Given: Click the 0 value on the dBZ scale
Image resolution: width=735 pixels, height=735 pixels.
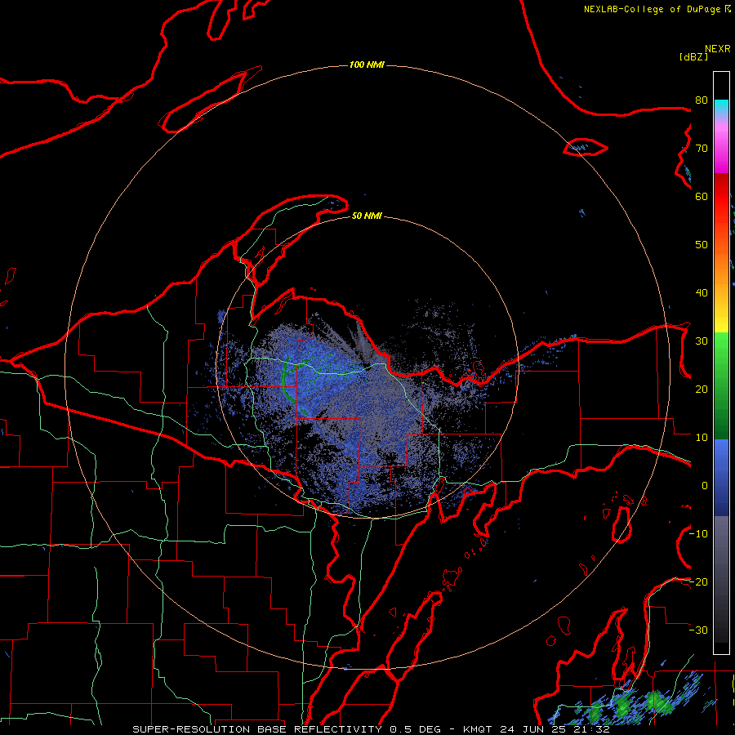Looking at the screenshot, I should [x=705, y=486].
